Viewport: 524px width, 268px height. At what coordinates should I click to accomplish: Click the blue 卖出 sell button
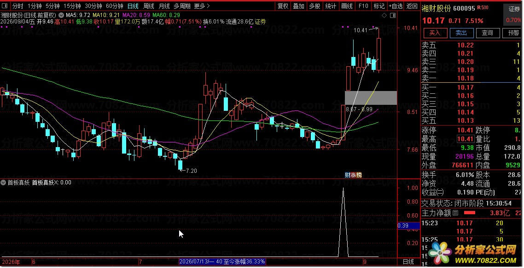pos(461,33)
